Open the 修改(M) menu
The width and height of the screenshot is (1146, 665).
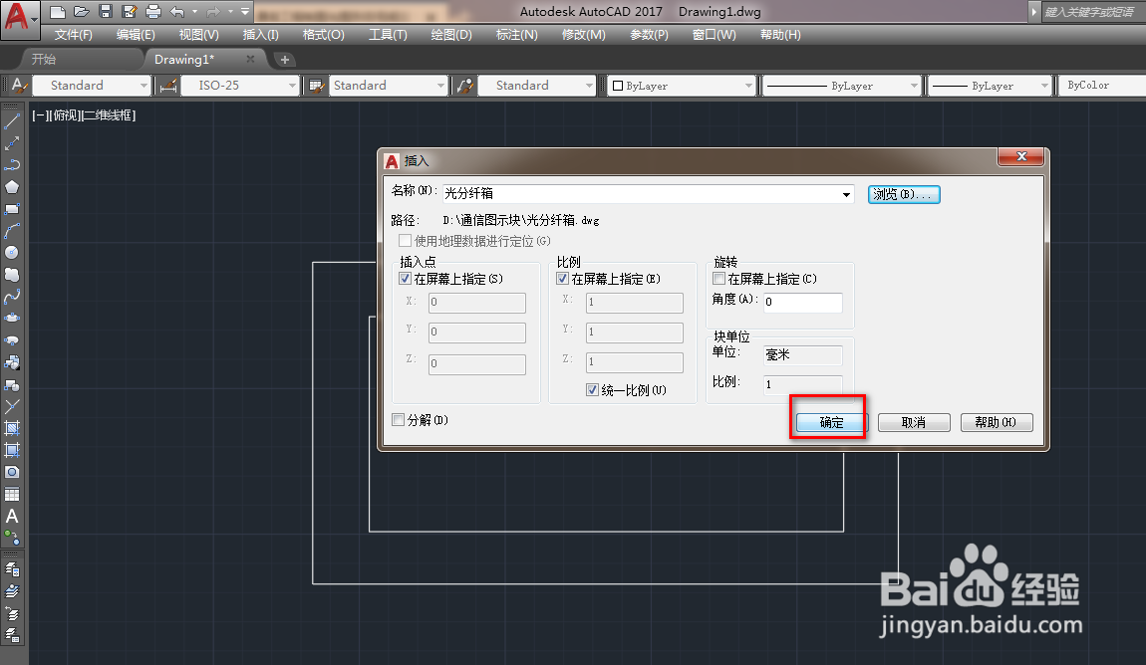tap(583, 34)
